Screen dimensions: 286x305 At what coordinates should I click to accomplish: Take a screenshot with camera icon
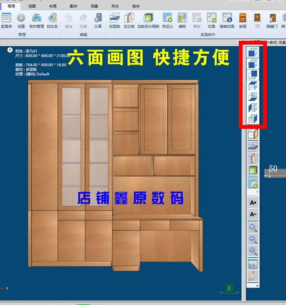253,263
